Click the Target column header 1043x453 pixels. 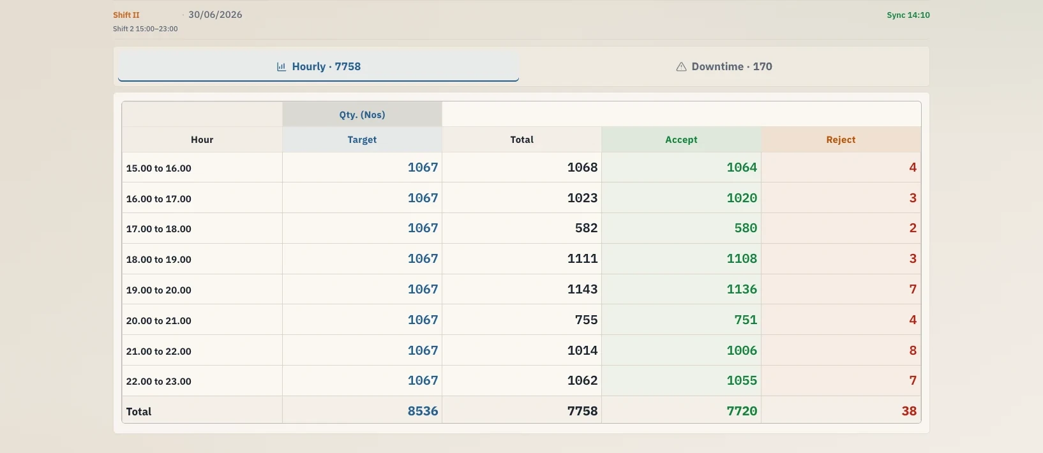click(362, 140)
